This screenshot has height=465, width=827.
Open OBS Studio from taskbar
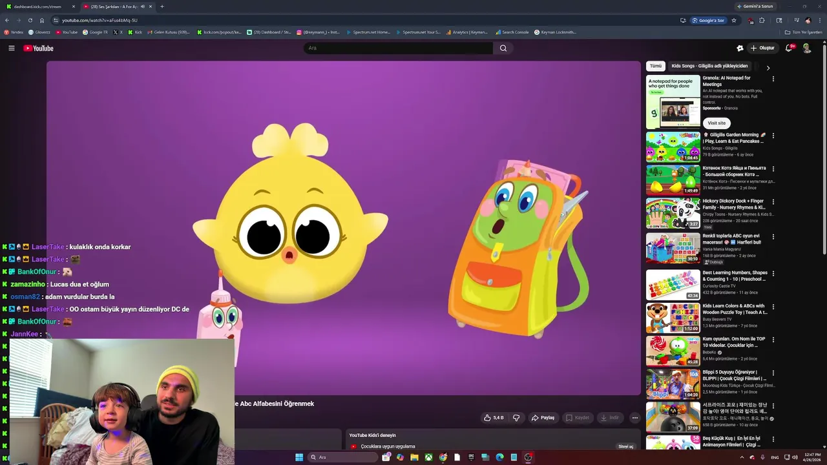(528, 457)
